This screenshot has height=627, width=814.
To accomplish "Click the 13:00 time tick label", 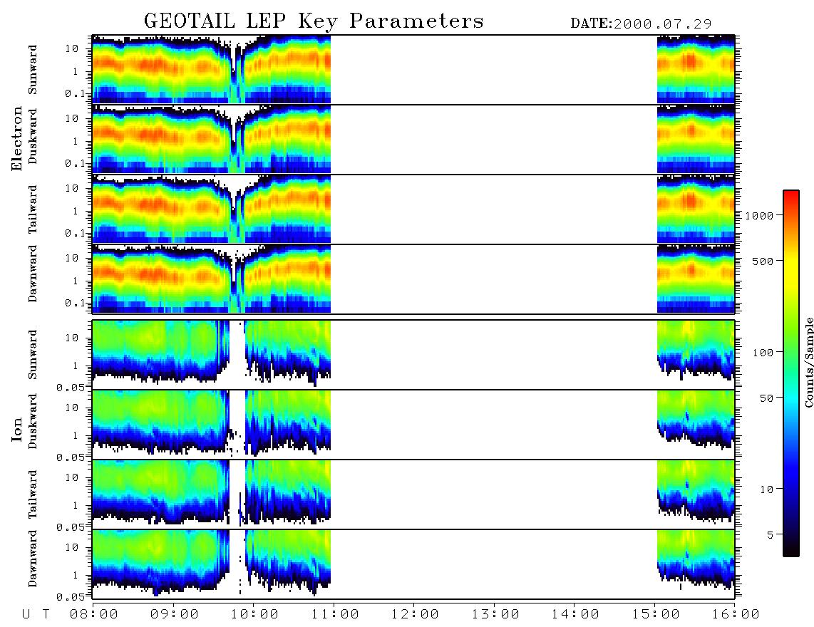I will pyautogui.click(x=495, y=614).
